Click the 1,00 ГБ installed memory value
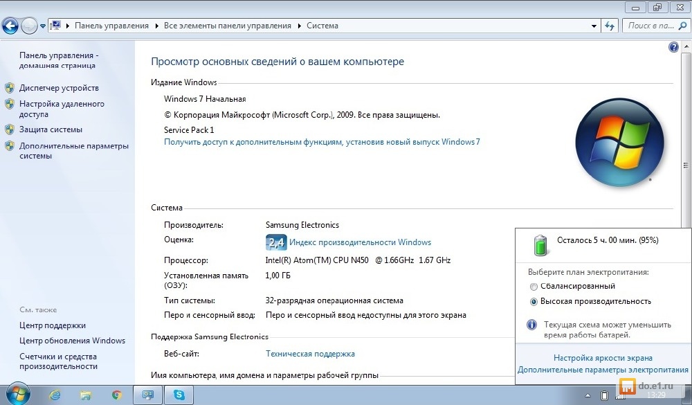The image size is (692, 405). 277,276
